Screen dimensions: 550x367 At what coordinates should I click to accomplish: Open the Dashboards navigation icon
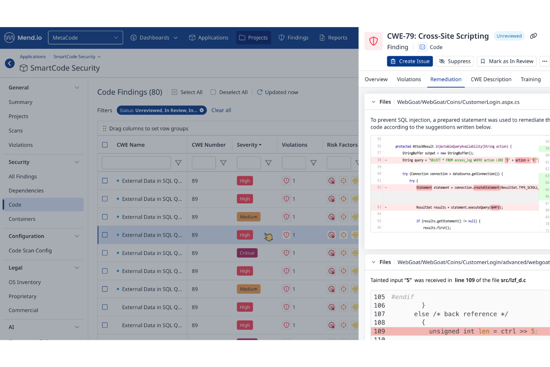pyautogui.click(x=134, y=37)
